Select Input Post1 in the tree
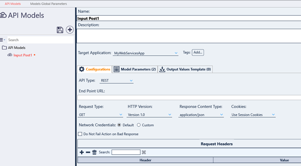301x166 pixels. point(23,55)
